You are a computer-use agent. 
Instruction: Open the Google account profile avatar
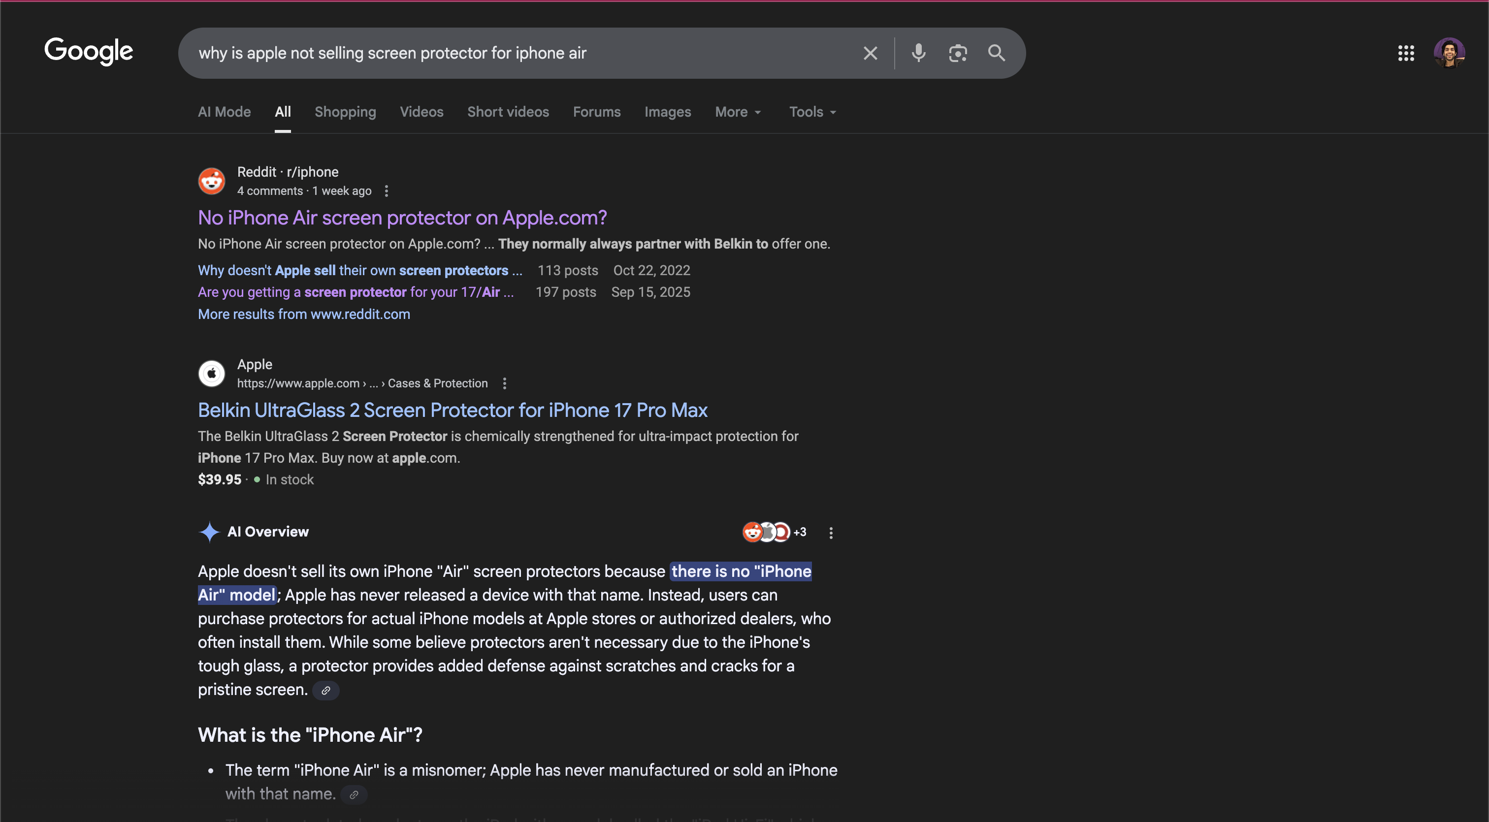point(1449,53)
